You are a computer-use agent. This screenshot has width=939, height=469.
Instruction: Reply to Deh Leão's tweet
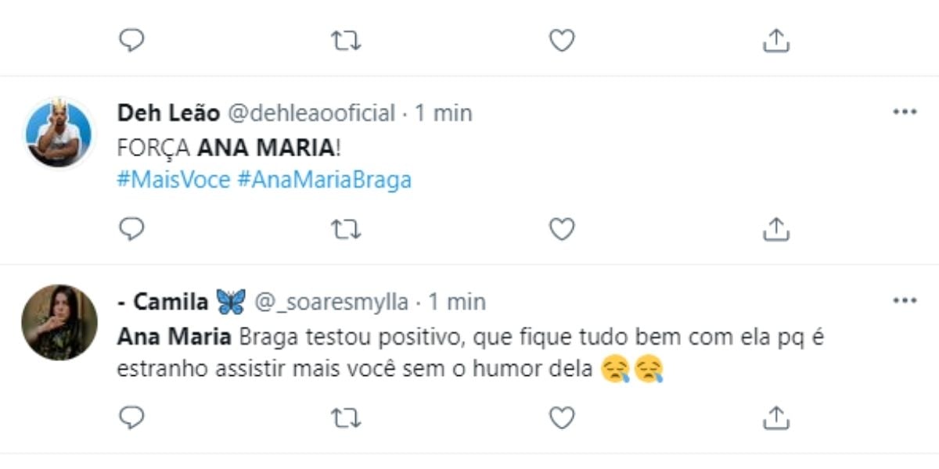tap(131, 229)
